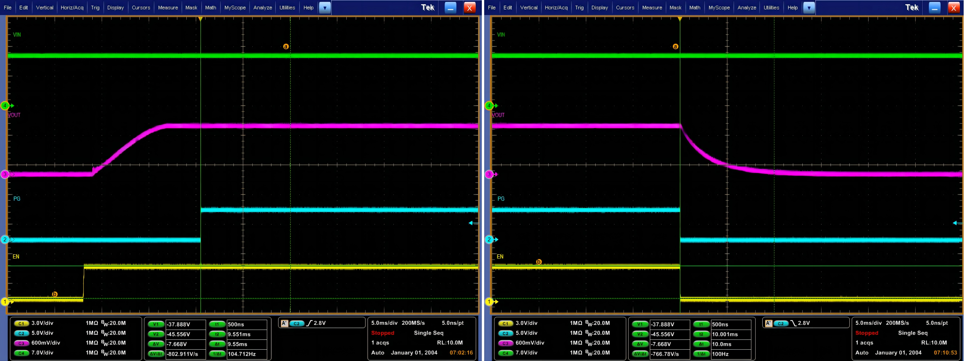Viewport: 966px width, 361px height.
Task: Click the cyan trigger level arrow in right scope
Action: [957, 223]
